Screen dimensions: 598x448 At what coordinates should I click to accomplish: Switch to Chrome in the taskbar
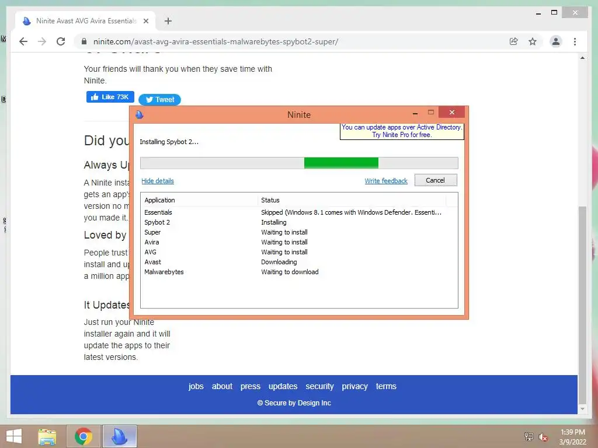coord(84,436)
